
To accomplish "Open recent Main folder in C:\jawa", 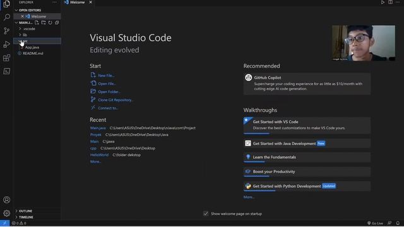I will tap(94, 141).
